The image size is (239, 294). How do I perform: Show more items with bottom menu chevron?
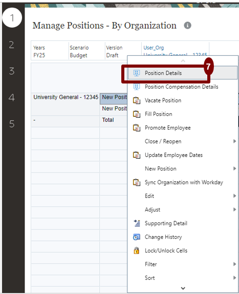coord(183,288)
